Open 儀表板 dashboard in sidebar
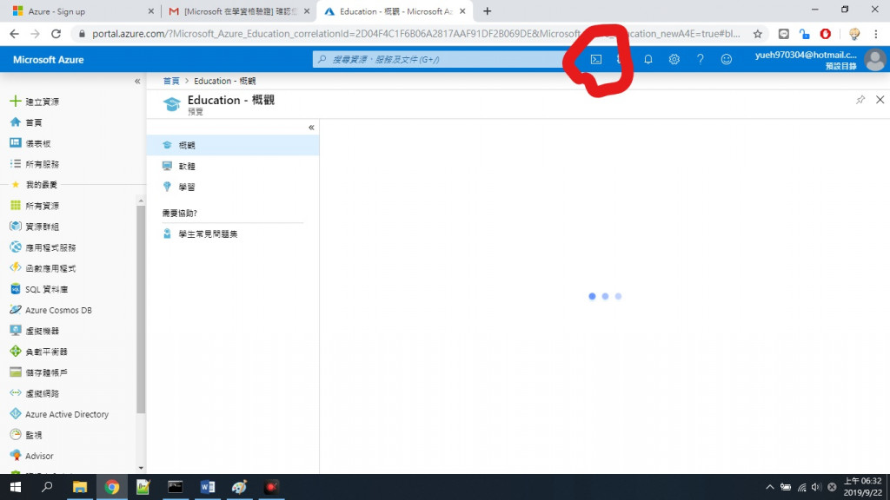890x500 pixels. coord(38,143)
